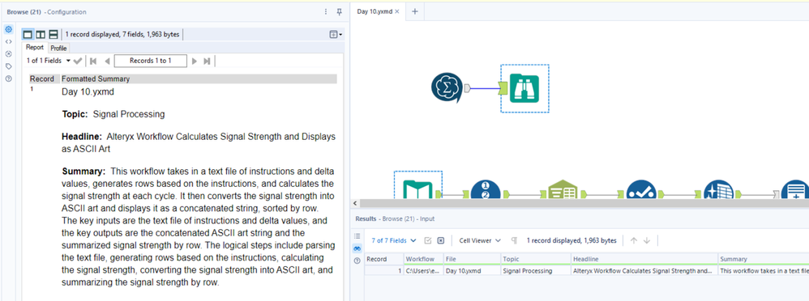Screen dimensions: 809x301
Task: Switch to the Day 10.yxmd workflow tab
Action: [x=375, y=11]
